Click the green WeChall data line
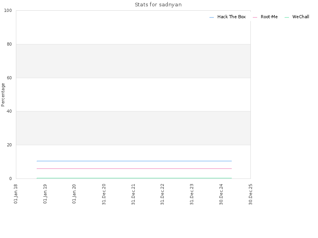Viewport: 318px width, 238px height. pos(134,178)
